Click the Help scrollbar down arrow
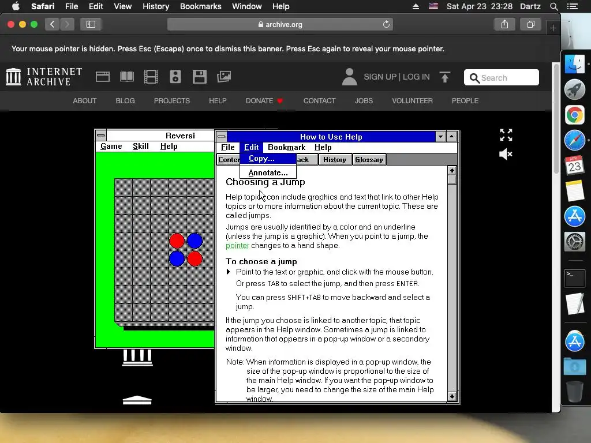Viewport: 591px width, 443px height. (452, 396)
